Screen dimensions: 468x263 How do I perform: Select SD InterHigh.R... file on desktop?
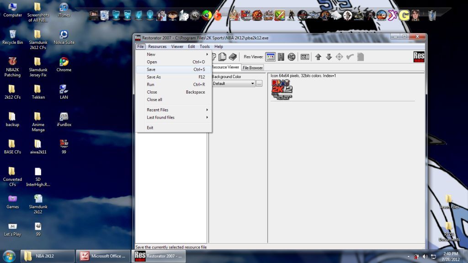[38, 177]
